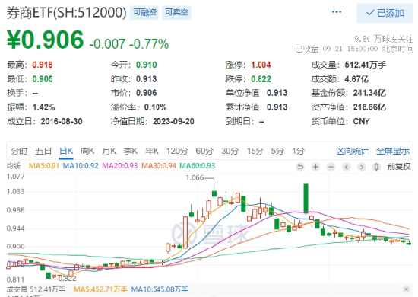Click the 资产净值 value 218.66亿
The width and height of the screenshot is (418, 297).
369,107
